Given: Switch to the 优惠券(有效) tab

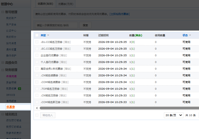Looking at the screenshot, I should 45,4.
